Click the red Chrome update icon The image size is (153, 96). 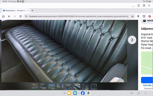tap(150, 16)
